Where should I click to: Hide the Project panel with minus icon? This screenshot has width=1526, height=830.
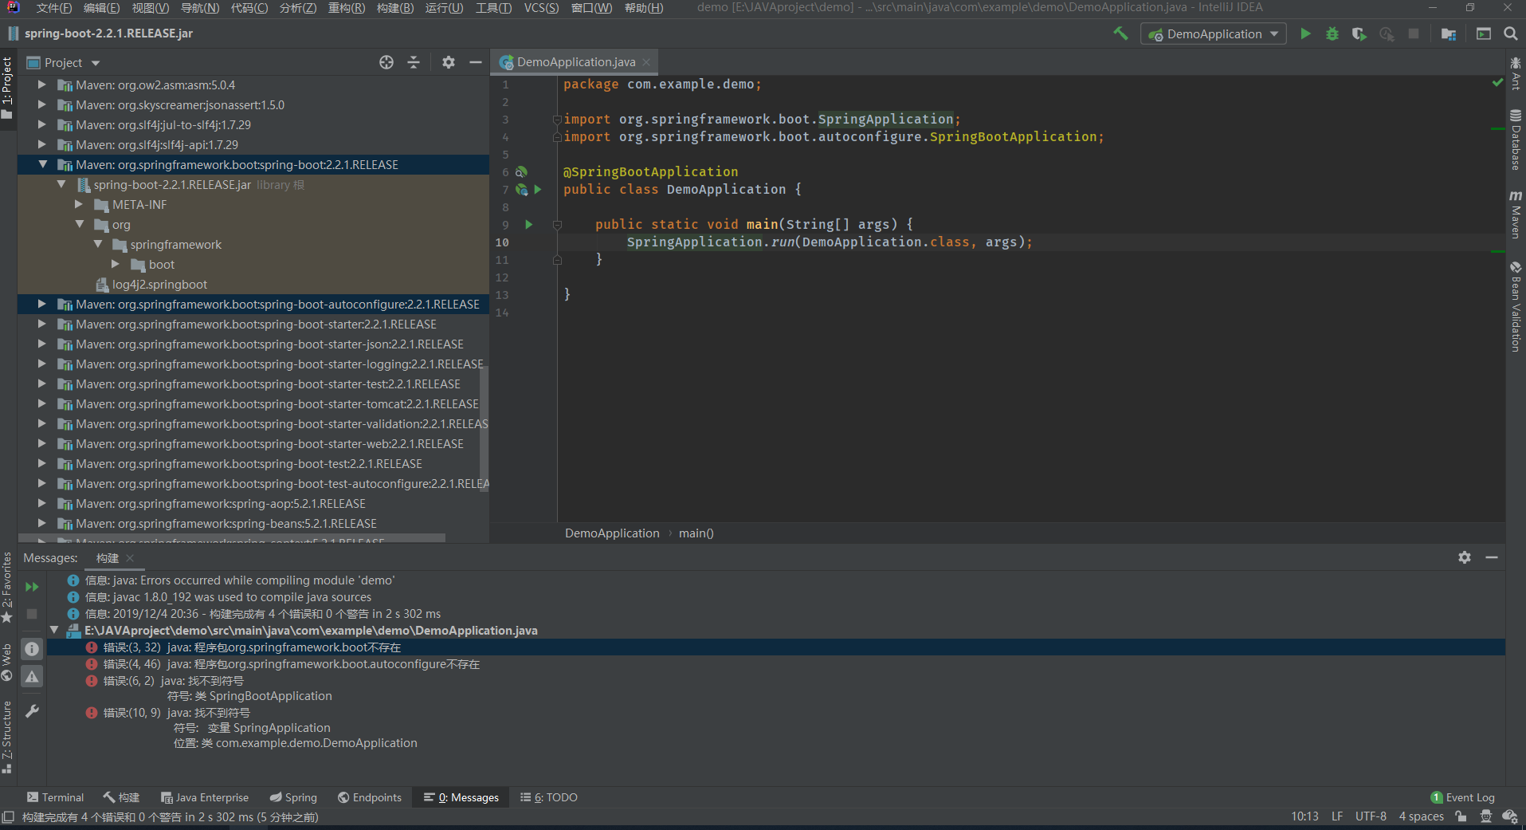pos(476,62)
